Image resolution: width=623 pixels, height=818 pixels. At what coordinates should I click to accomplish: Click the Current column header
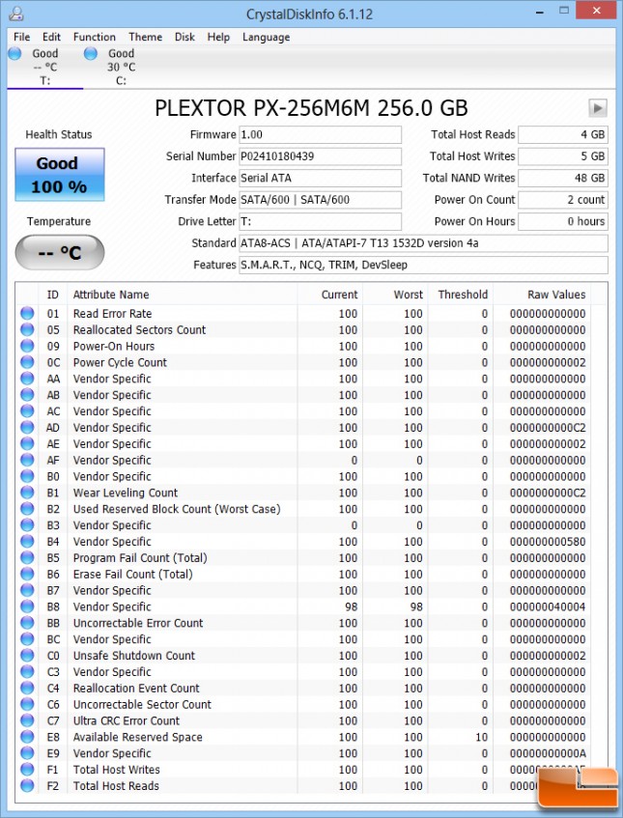pos(330,295)
